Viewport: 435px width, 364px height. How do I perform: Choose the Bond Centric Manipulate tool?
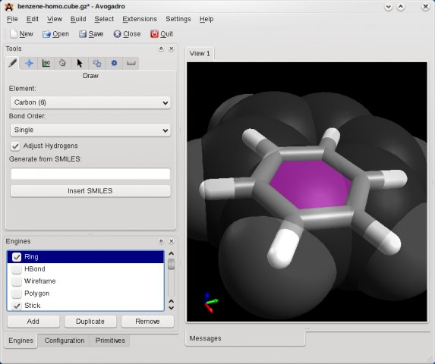[x=46, y=63]
